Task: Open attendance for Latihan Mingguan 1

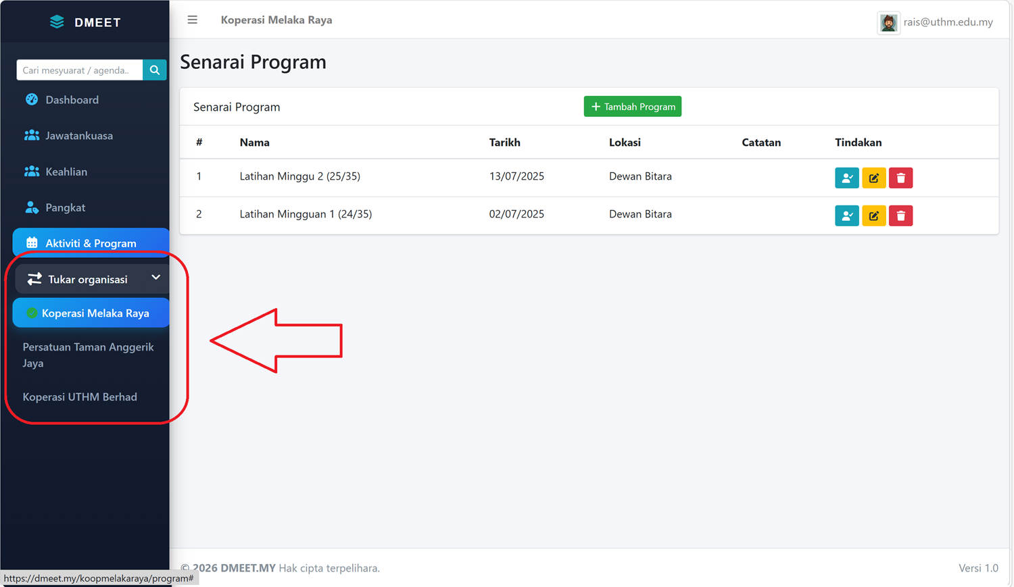Action: (847, 215)
